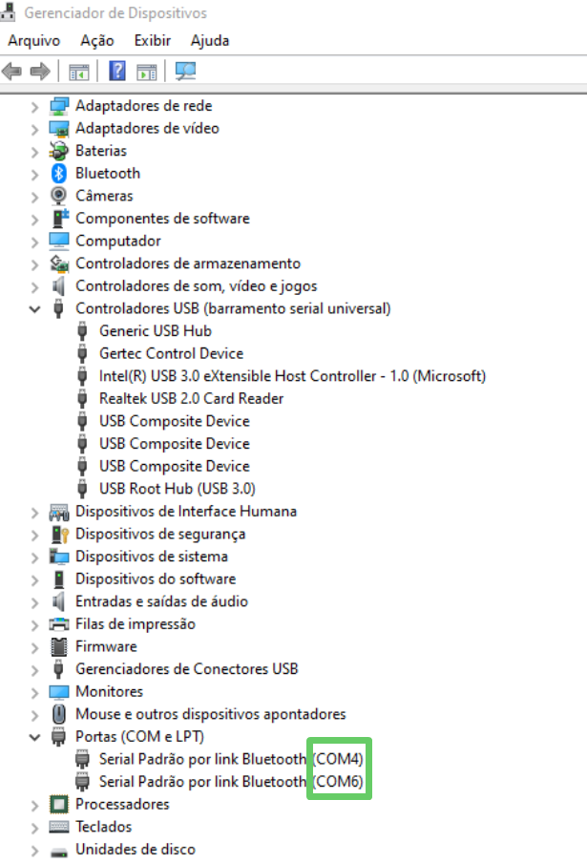Viewport: 587px width, 863px height.
Task: Select Serial Padrão por link Bluetooth (COM4)
Action: (x=231, y=760)
